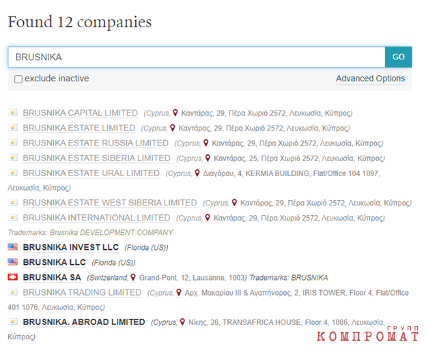Click map pin for BRUSNIKA ESTATE LIMITED address
426x355 pixels.
coord(173,128)
